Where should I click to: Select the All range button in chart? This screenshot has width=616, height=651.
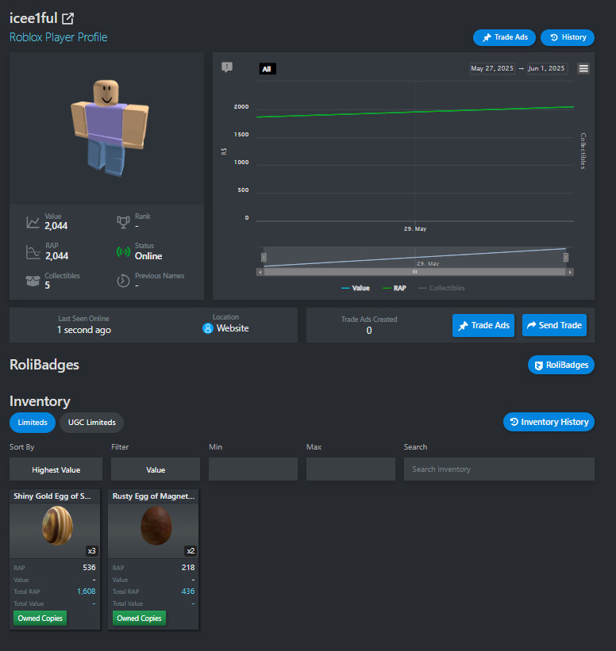click(x=268, y=69)
